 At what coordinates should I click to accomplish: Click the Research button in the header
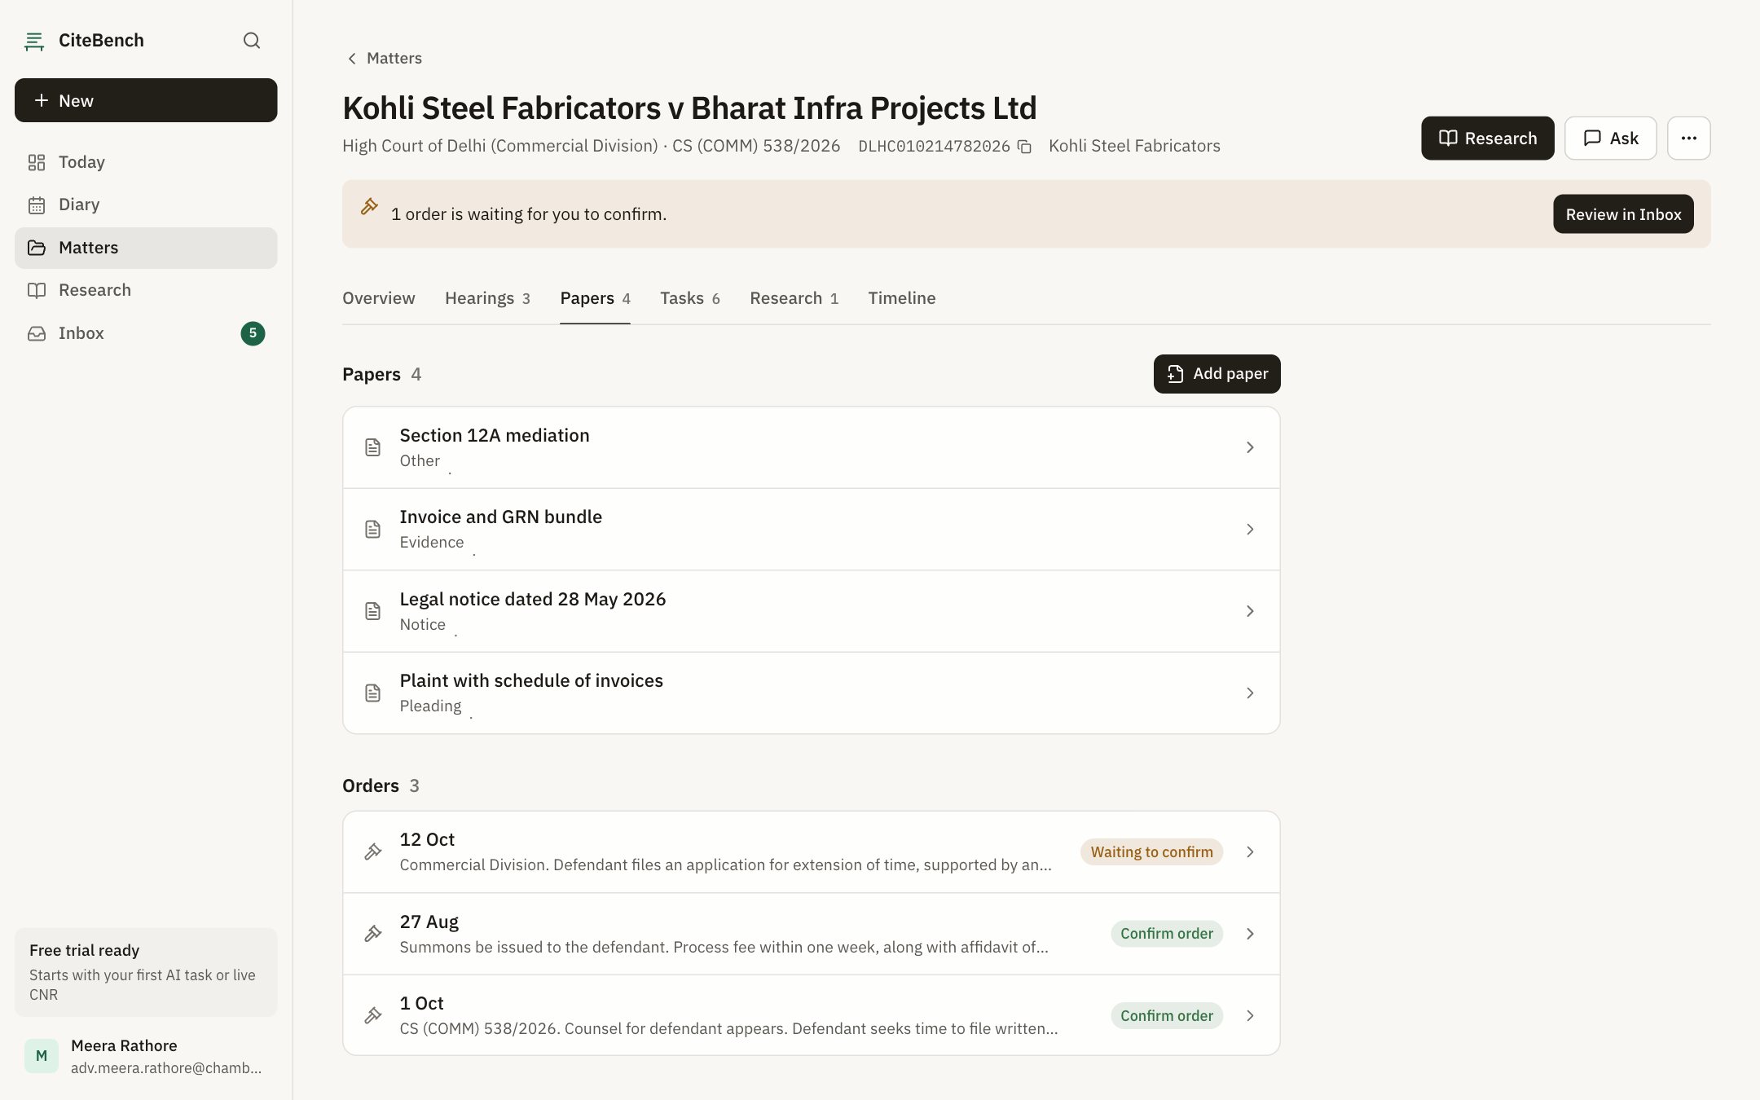pos(1487,138)
